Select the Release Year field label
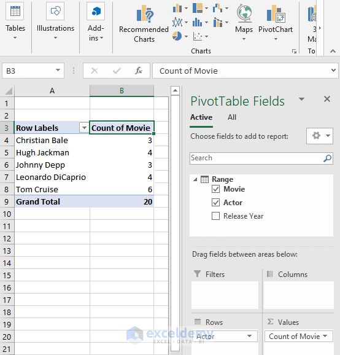 click(244, 216)
